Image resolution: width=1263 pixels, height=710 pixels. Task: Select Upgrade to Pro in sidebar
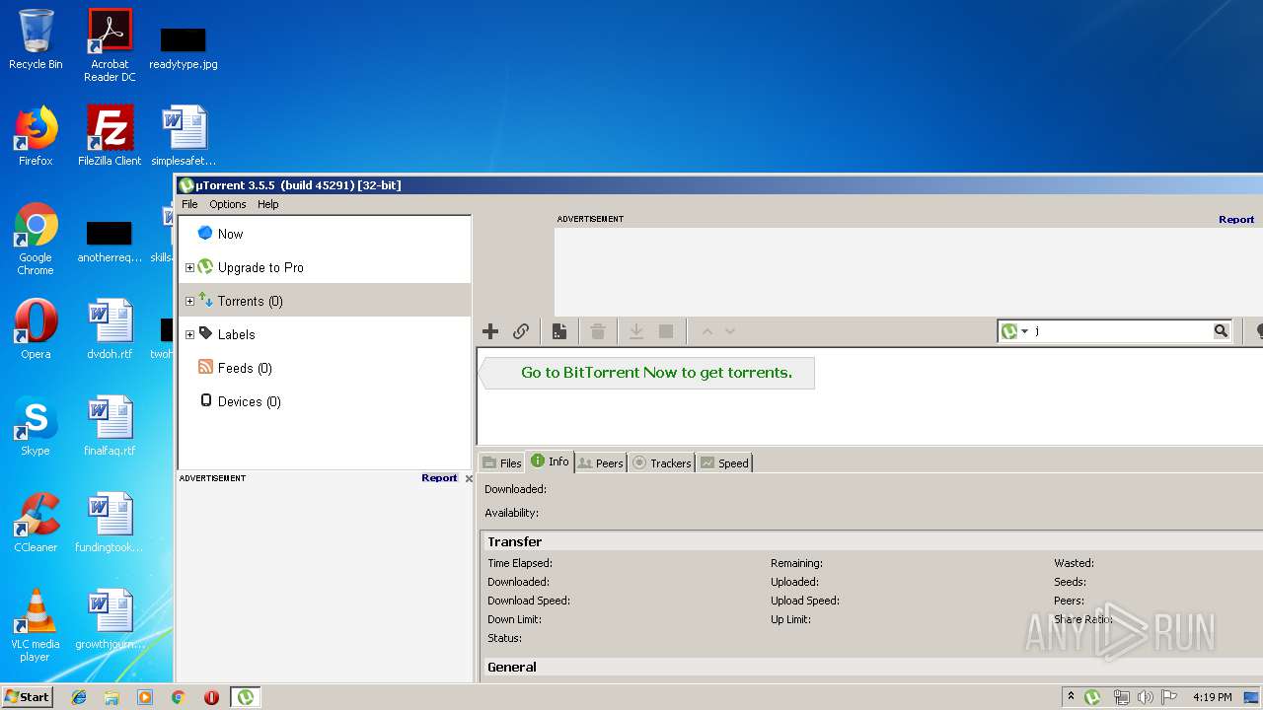260,267
